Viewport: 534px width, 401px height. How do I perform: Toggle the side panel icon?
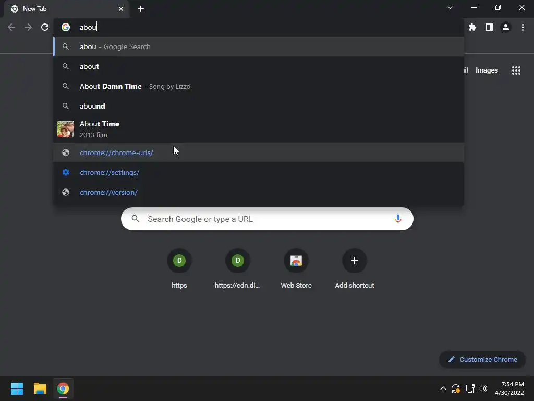(489, 27)
